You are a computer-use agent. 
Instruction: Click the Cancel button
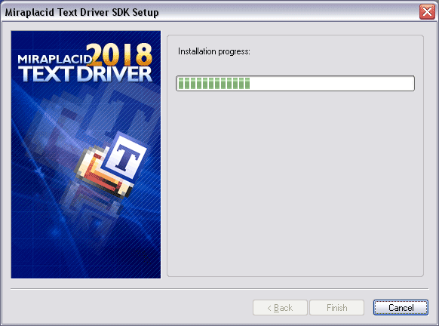[x=401, y=308]
